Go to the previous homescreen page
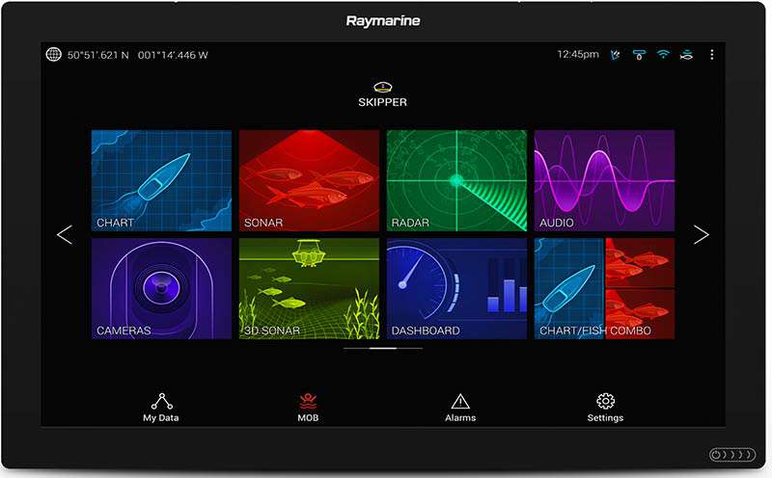Viewport: 772px width, 478px height. pos(65,234)
